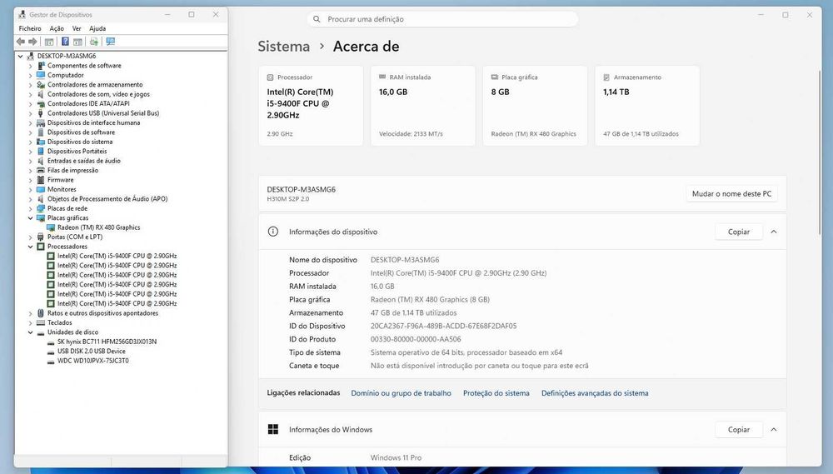The width and height of the screenshot is (833, 474).
Task: Click Copiar for Informações do Windows
Action: point(738,429)
